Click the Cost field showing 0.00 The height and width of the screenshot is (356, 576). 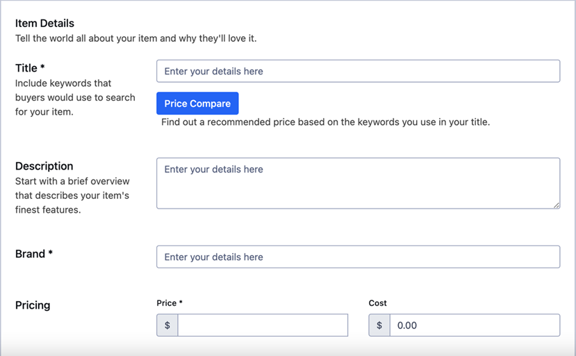[475, 325]
